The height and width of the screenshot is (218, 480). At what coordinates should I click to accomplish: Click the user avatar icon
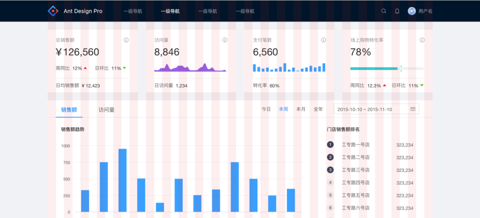(x=412, y=11)
